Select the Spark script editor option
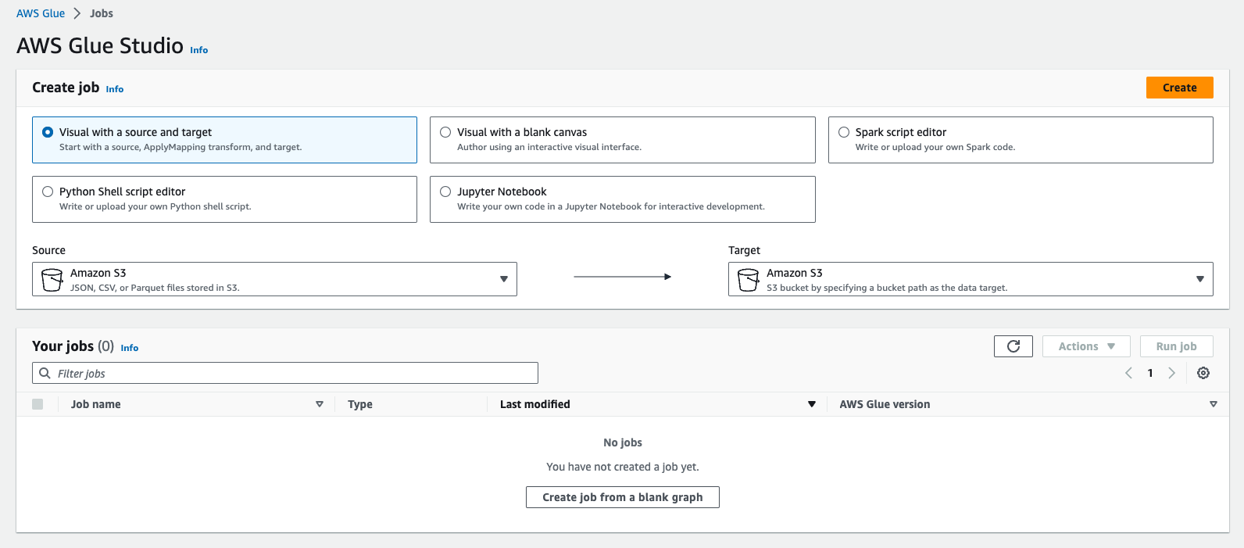The height and width of the screenshot is (548, 1244). click(1021, 140)
